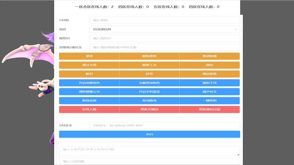Click the 减少仙玉 button
294x165 pixels.
click(x=209, y=92)
